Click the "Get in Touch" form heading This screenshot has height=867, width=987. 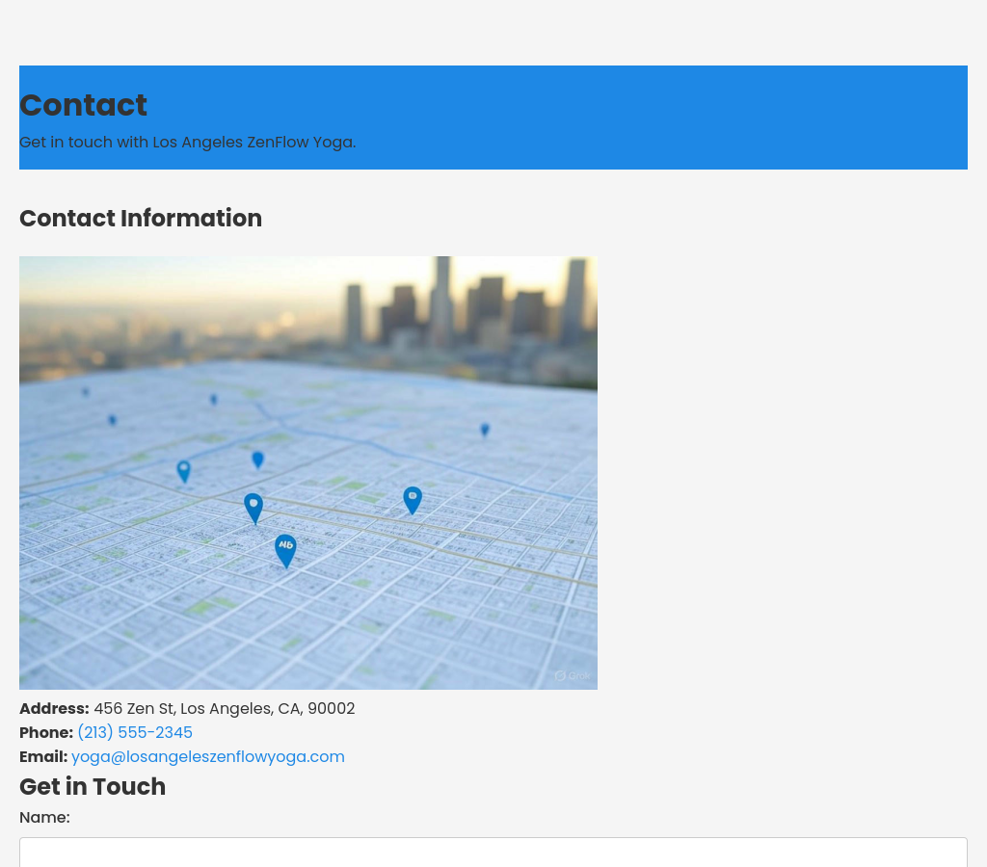[93, 786]
